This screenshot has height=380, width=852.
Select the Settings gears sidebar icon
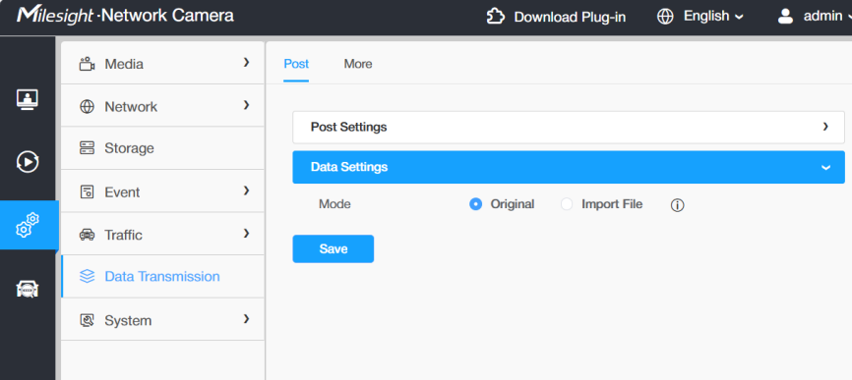point(28,225)
